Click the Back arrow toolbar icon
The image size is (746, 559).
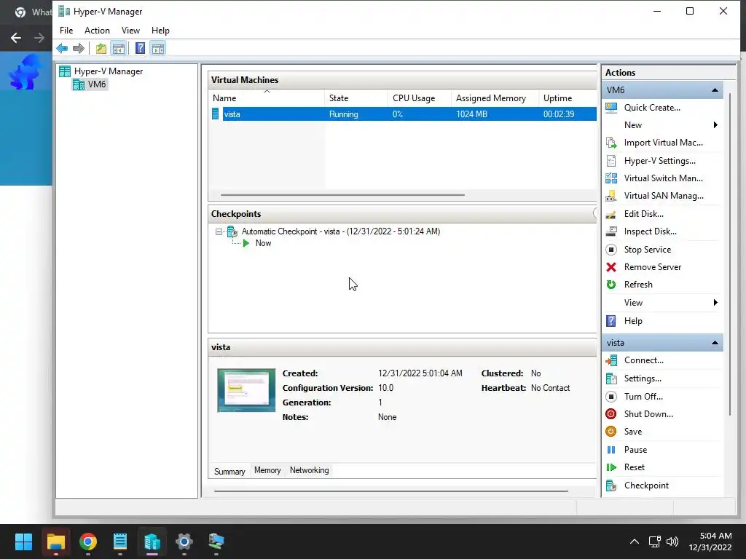tap(62, 48)
